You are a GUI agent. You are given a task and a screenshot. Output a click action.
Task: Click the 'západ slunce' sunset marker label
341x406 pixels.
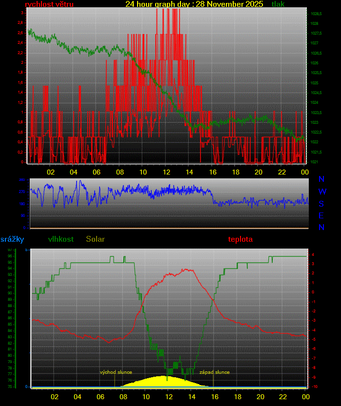pos(214,372)
